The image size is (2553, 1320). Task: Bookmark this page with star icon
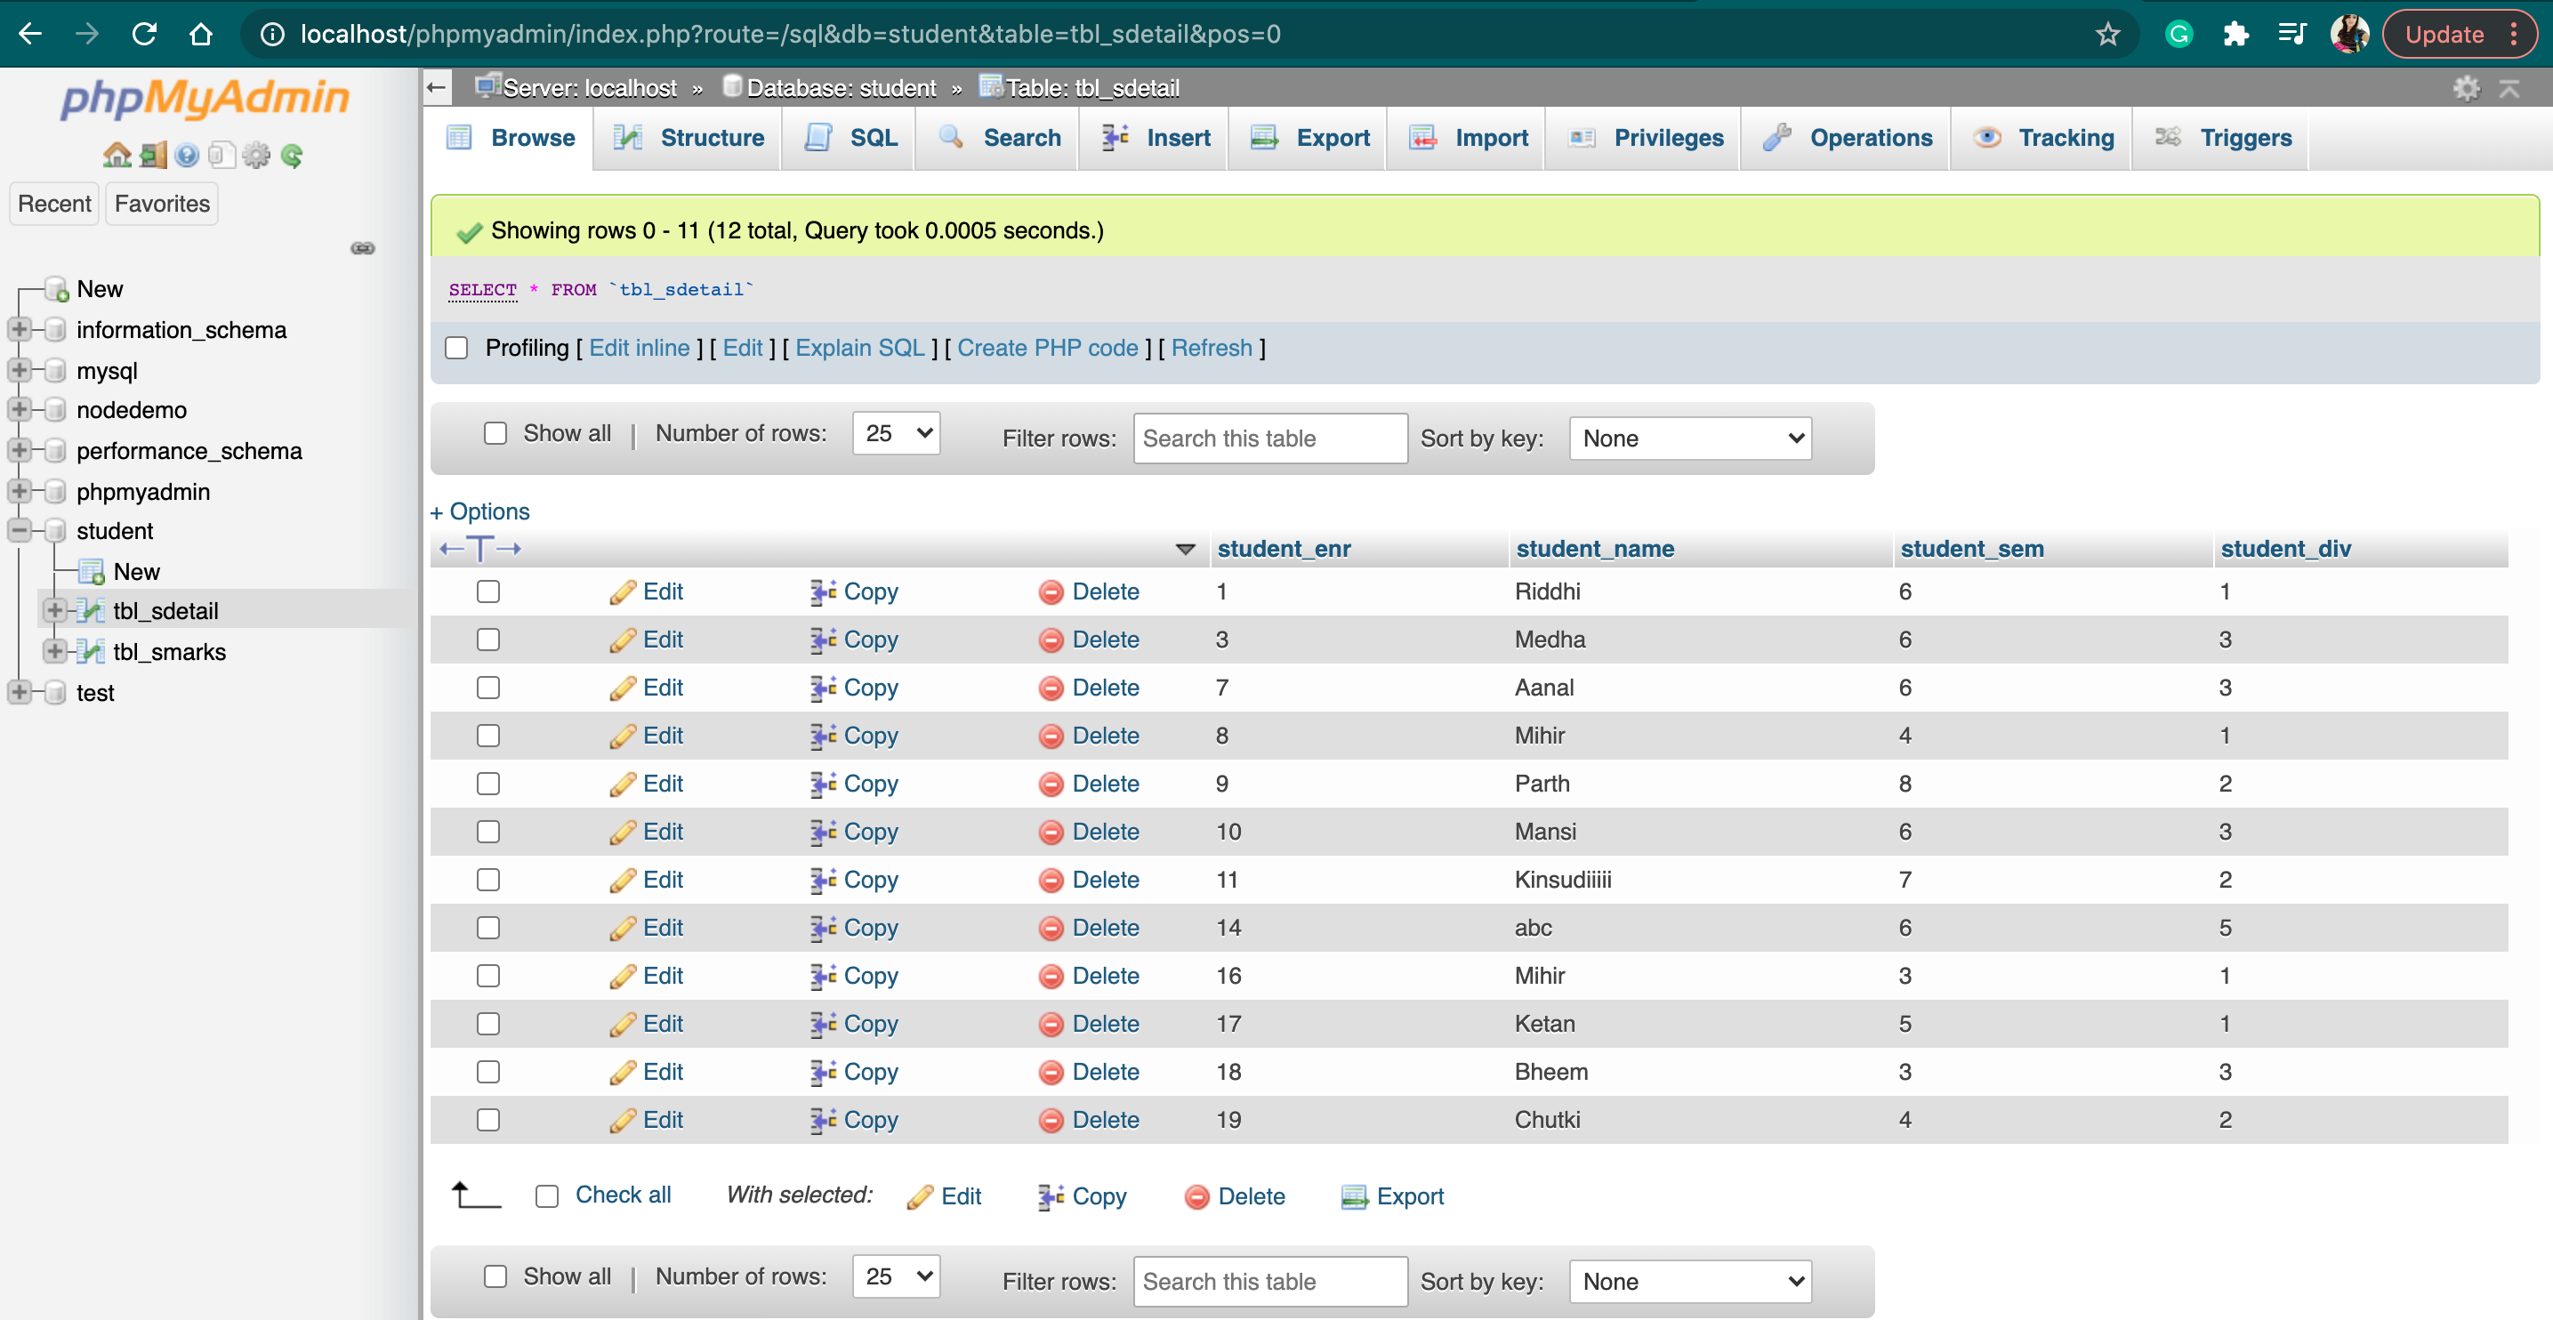pyautogui.click(x=2108, y=35)
